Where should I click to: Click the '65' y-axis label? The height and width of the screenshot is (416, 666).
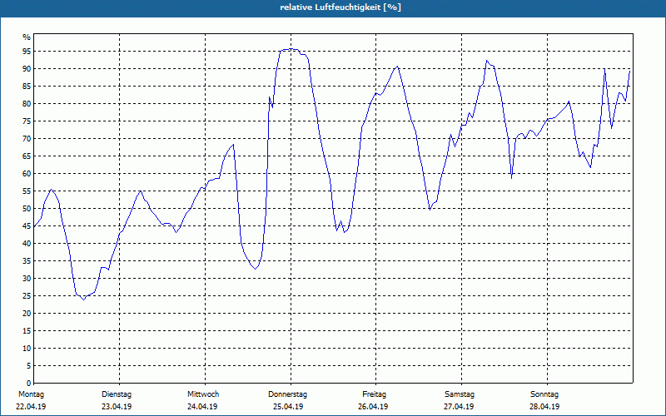point(27,156)
